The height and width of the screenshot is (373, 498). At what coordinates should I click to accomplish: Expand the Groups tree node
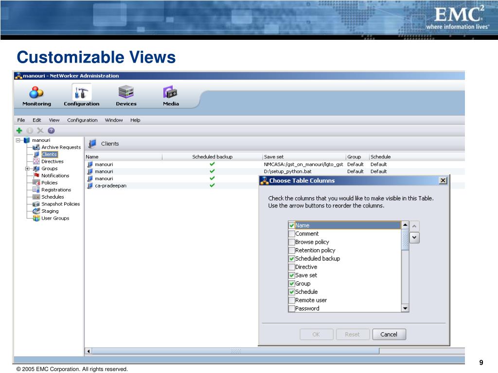[28, 169]
